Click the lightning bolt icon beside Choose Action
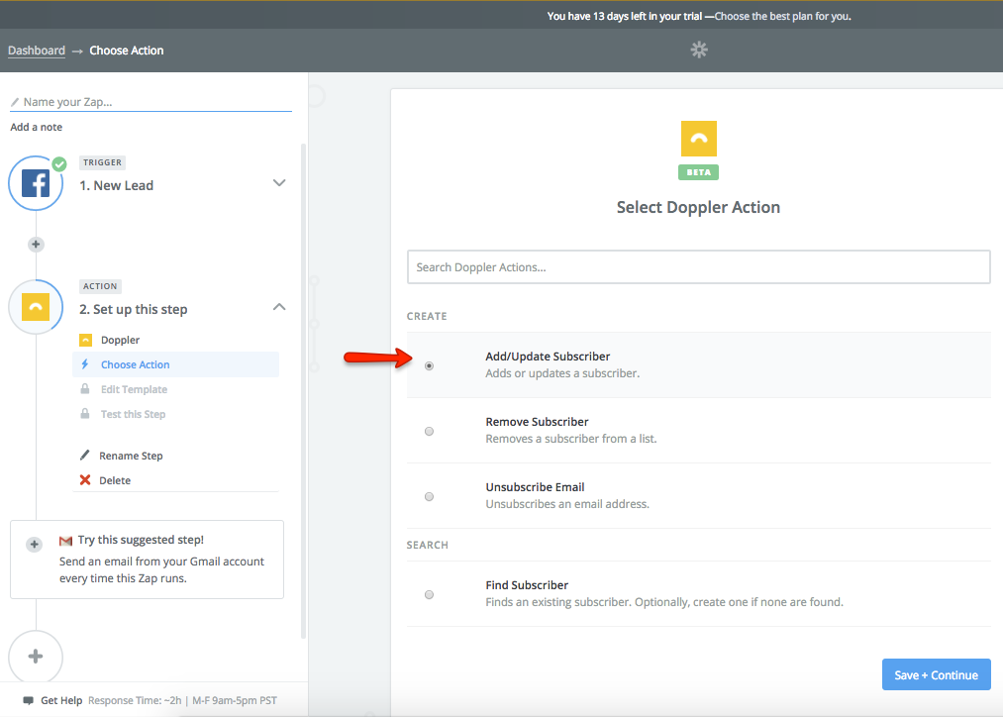This screenshot has width=1003, height=717. [84, 363]
